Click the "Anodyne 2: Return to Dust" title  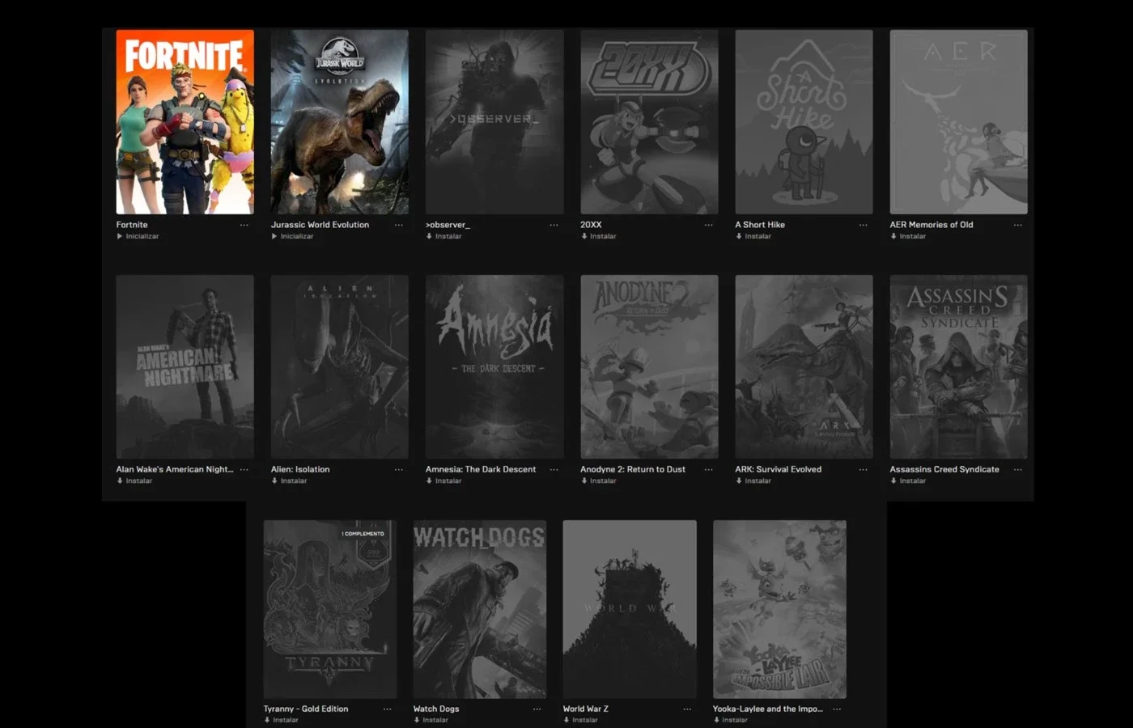click(x=633, y=469)
